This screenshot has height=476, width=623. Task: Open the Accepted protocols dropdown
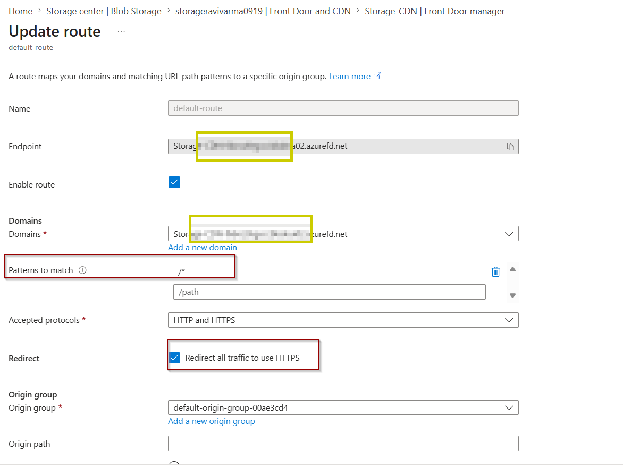tap(343, 320)
